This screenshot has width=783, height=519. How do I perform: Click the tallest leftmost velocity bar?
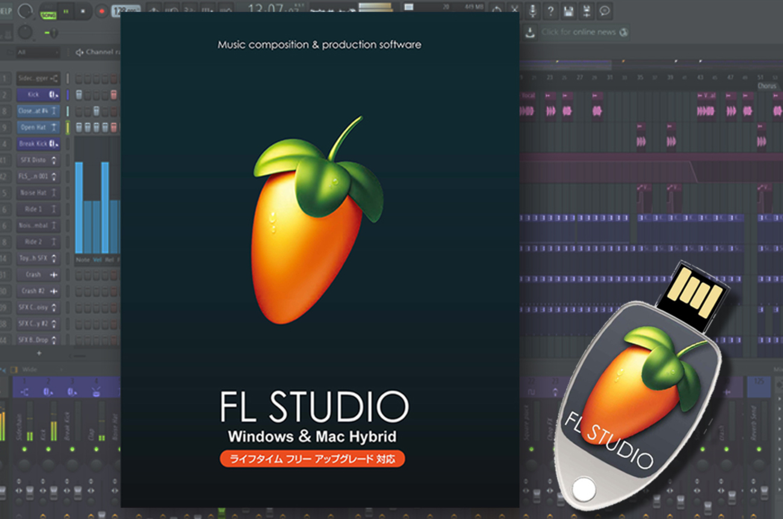coord(79,207)
